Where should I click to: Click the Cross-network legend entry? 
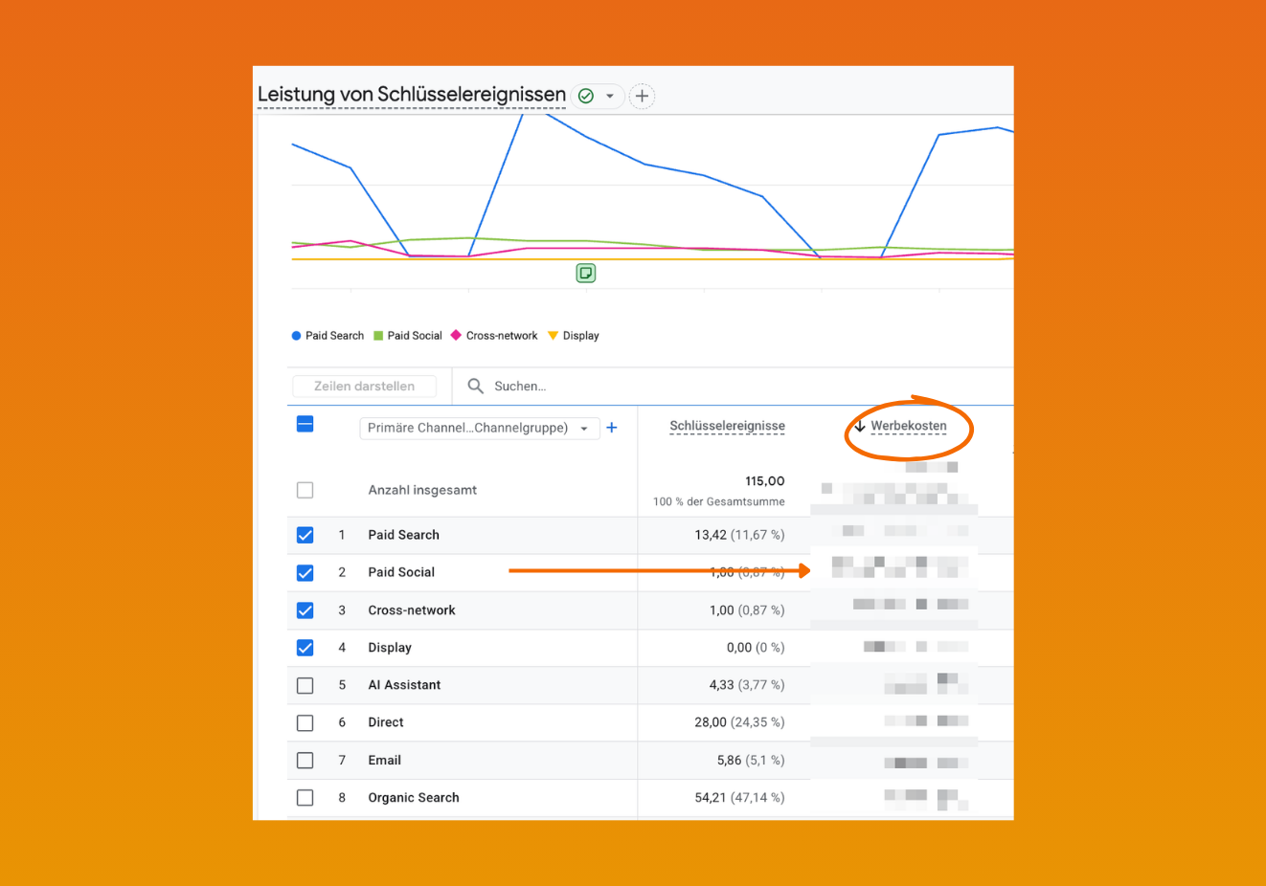coord(494,336)
